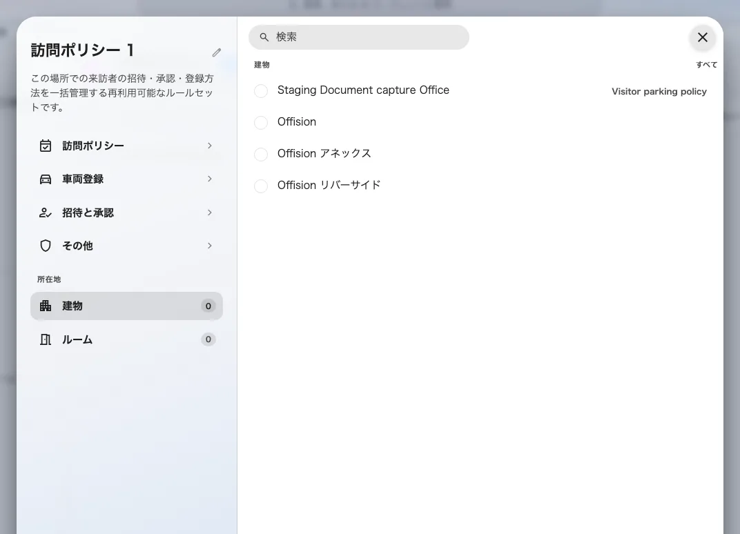Screen dimensions: 740x534
Task: Click the Visitor parking policy label
Action: click(x=659, y=92)
